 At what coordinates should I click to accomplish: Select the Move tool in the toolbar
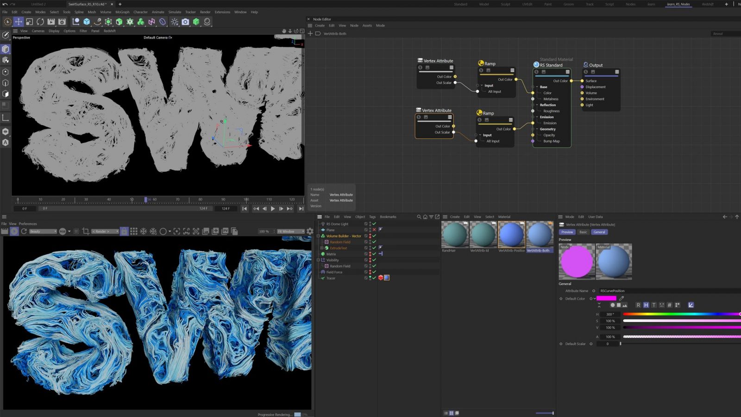click(x=18, y=22)
